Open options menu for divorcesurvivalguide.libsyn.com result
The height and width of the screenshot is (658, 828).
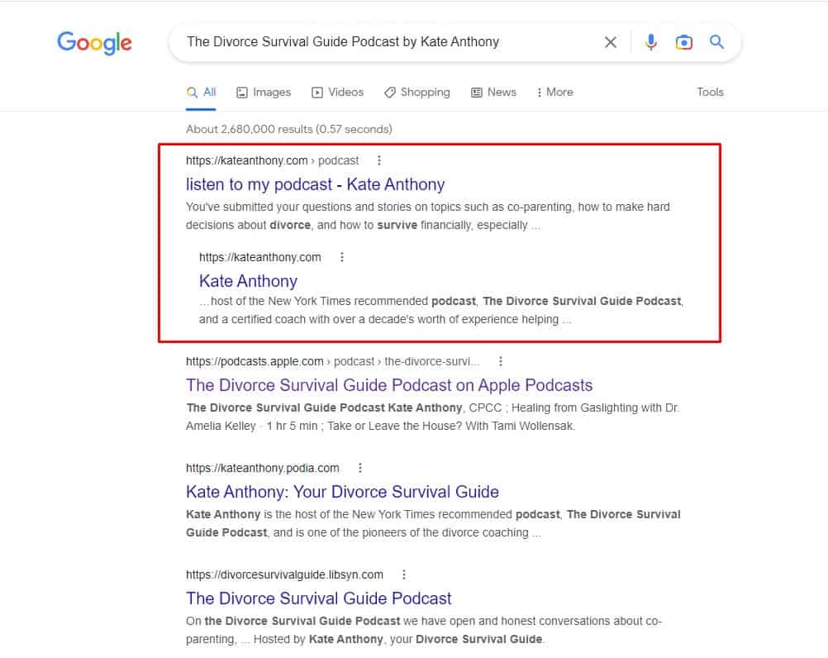click(404, 575)
